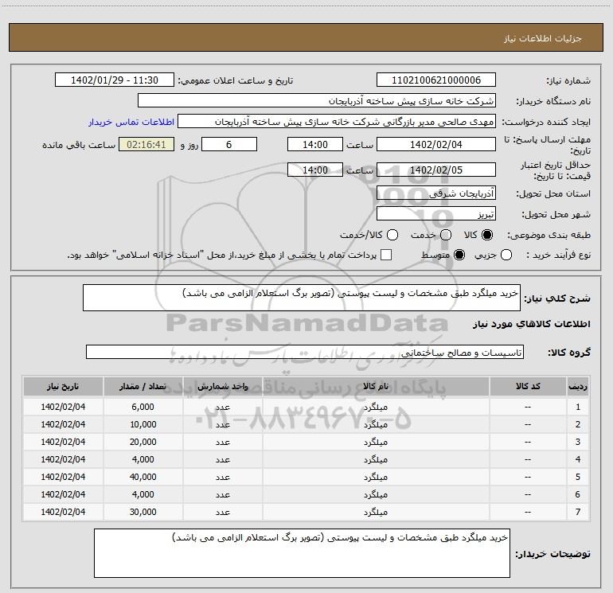Screen dimensions: 613x593
Task: Click quantity 6,000 in row 1
Action: pos(143,407)
